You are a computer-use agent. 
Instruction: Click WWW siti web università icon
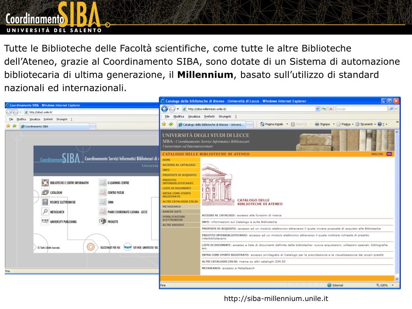coord(128,247)
